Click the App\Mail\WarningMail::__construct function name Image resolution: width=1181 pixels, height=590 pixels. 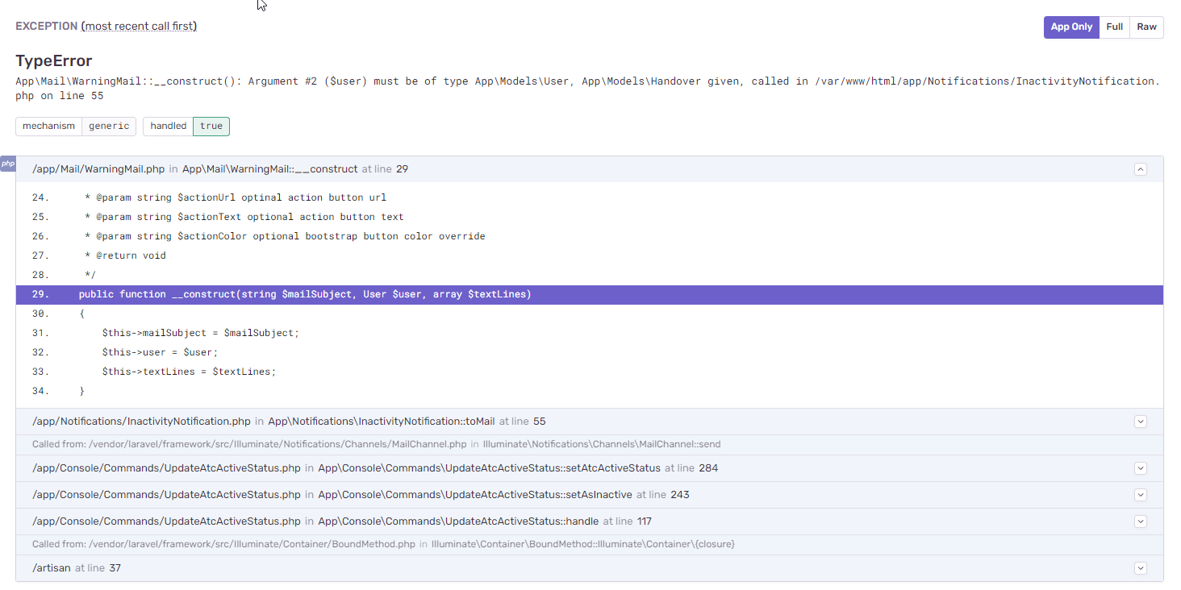269,169
